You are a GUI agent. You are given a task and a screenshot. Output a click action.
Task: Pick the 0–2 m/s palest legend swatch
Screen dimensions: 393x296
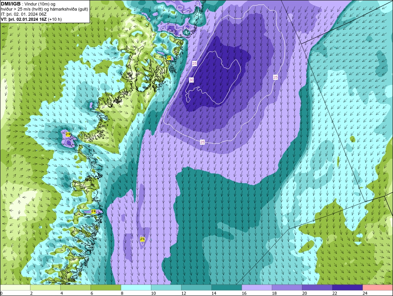15,287
